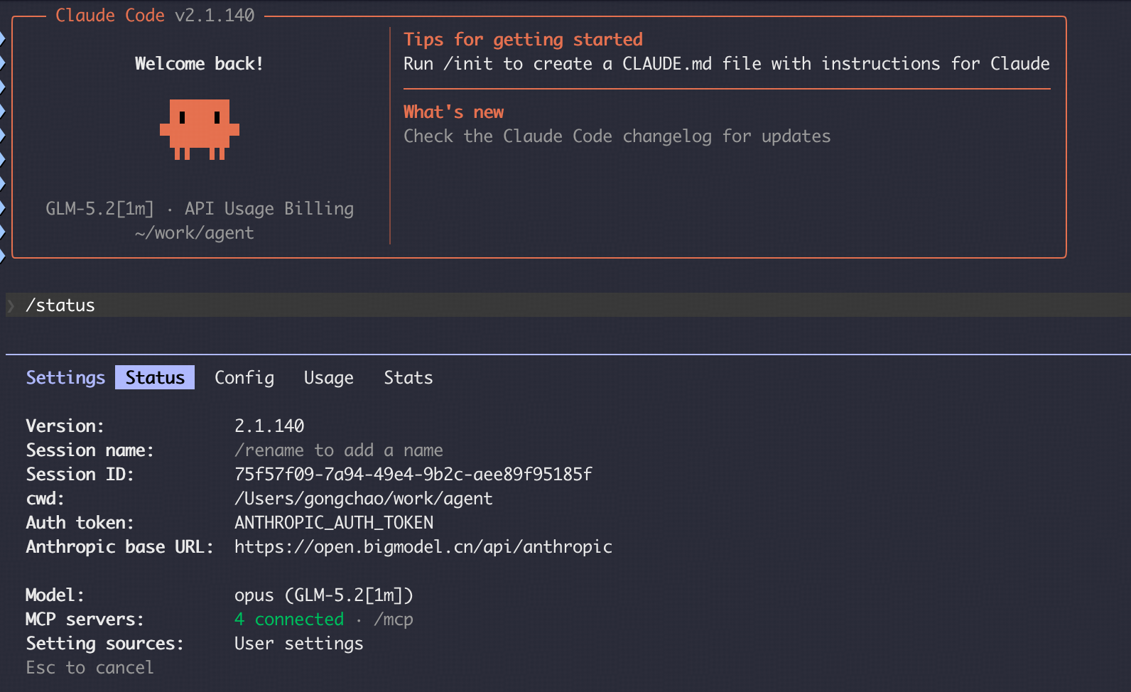The image size is (1131, 692).
Task: Click the prompt chevron before /status
Action: [11, 306]
